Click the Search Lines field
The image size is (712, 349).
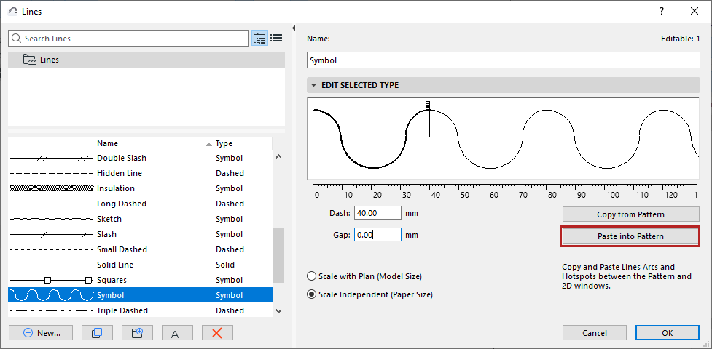click(x=131, y=39)
